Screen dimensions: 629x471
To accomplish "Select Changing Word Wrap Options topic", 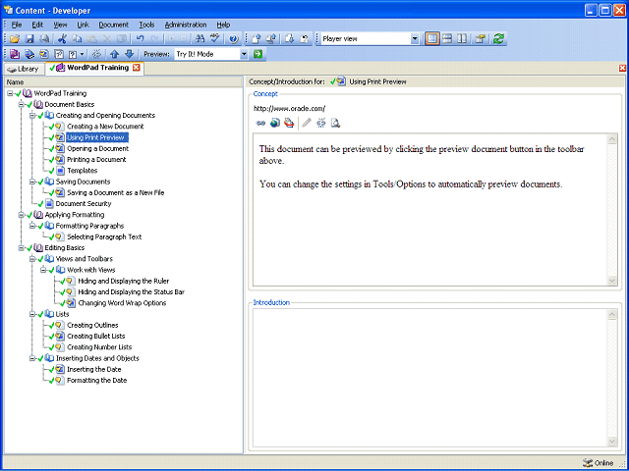I will pyautogui.click(x=122, y=303).
